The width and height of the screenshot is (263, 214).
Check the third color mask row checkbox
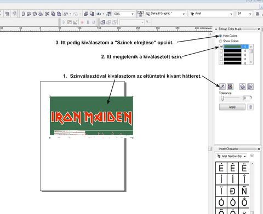point(221,55)
